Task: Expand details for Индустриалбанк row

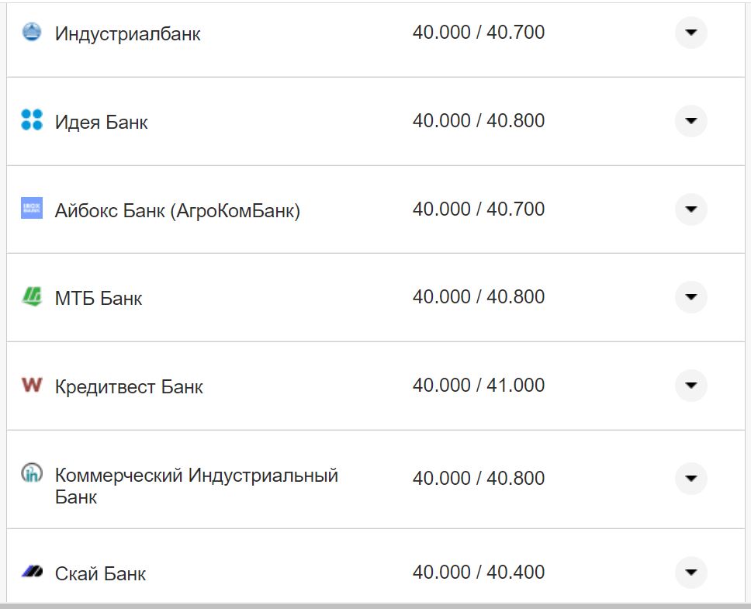Action: coord(690,33)
